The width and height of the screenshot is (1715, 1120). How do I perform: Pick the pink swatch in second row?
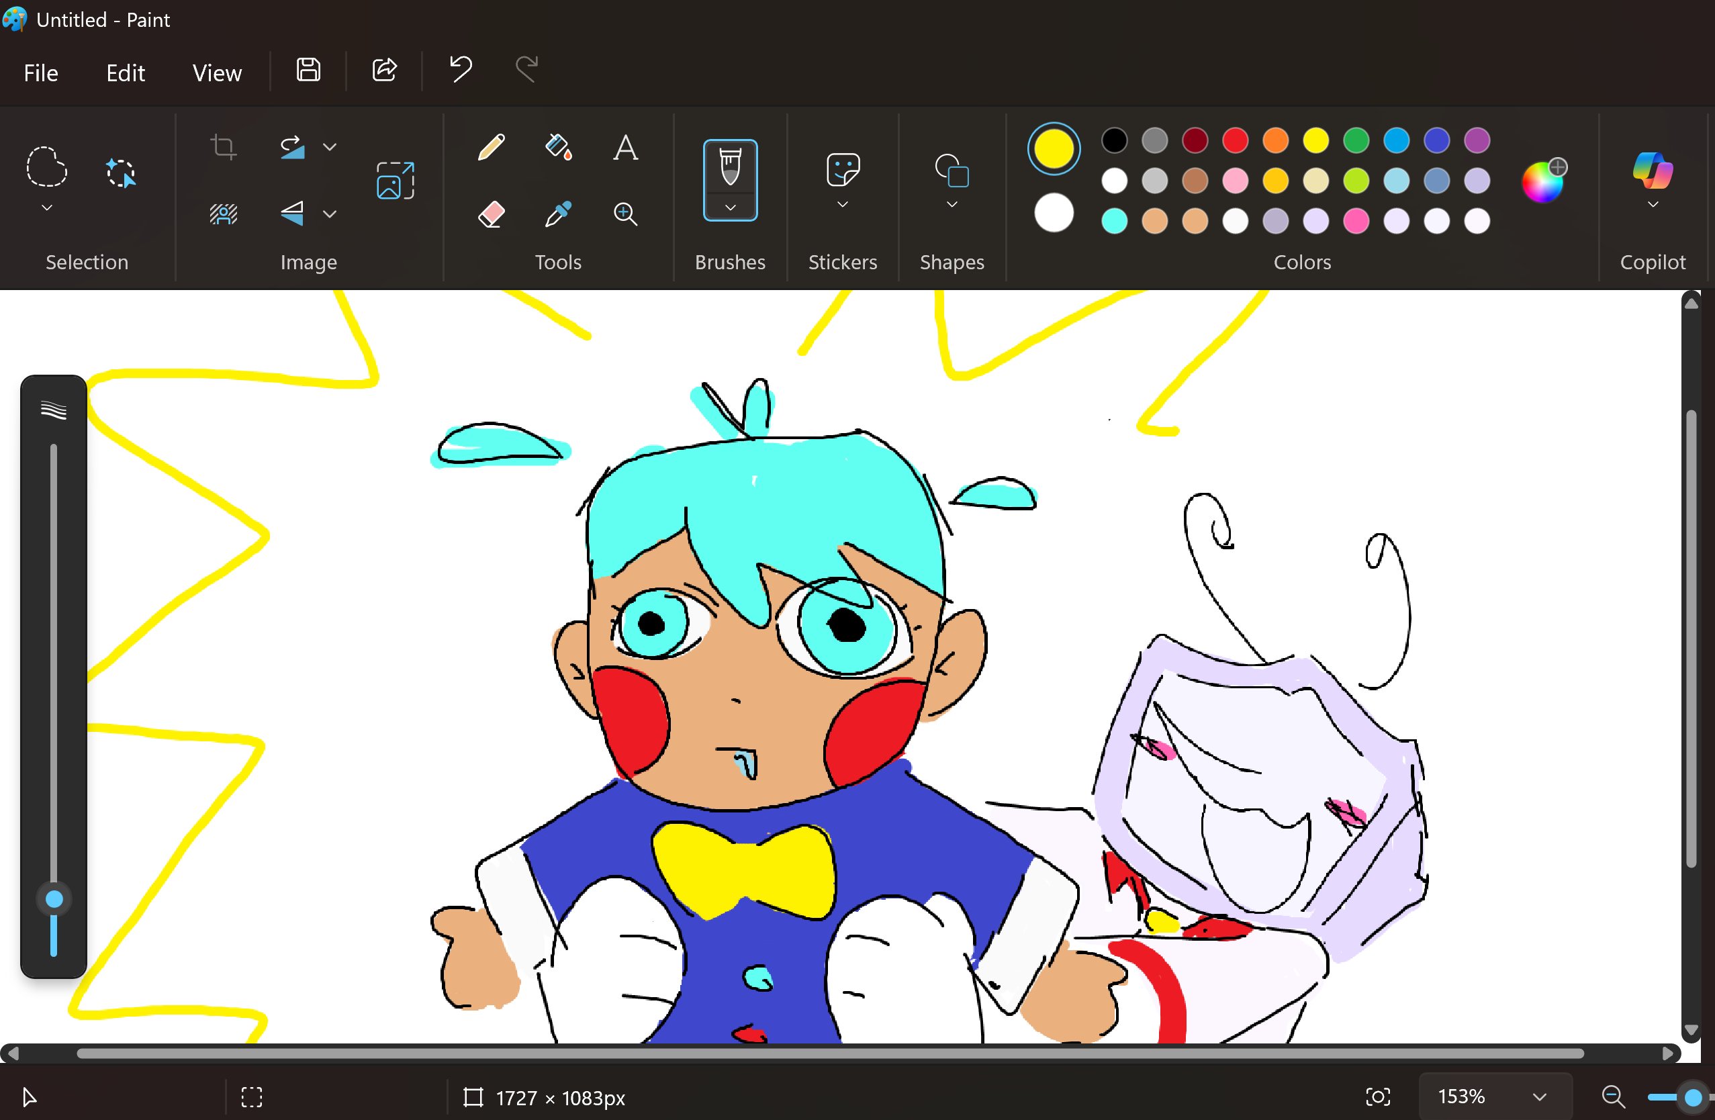(x=1236, y=181)
